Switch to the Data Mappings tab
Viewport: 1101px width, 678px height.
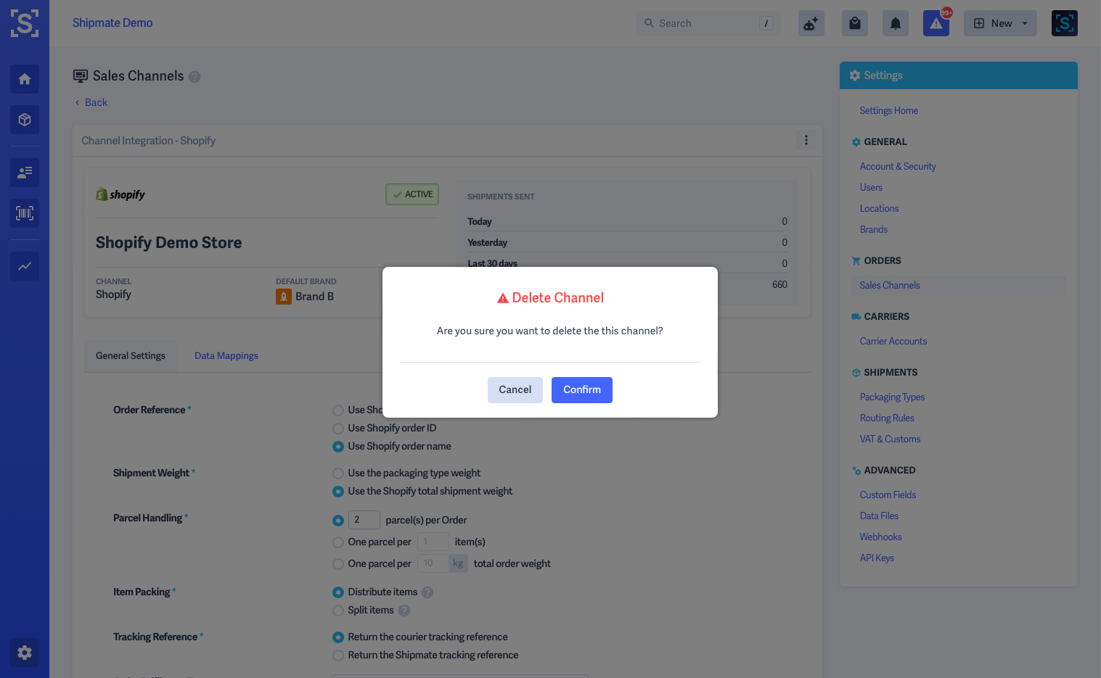pos(226,355)
